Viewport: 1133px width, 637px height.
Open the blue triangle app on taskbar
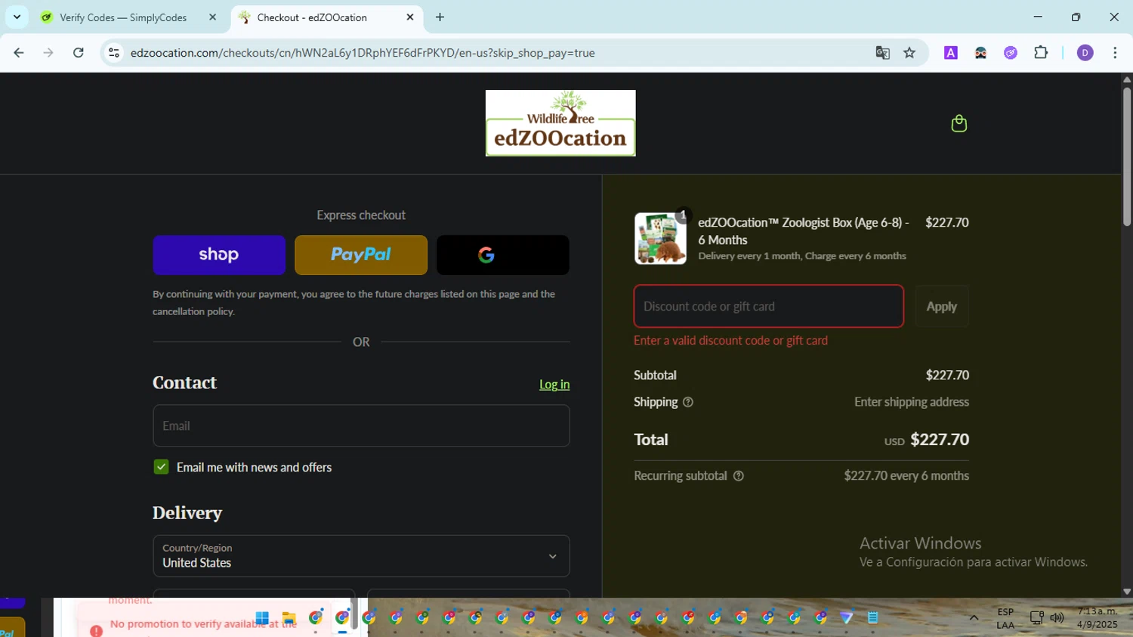(847, 618)
